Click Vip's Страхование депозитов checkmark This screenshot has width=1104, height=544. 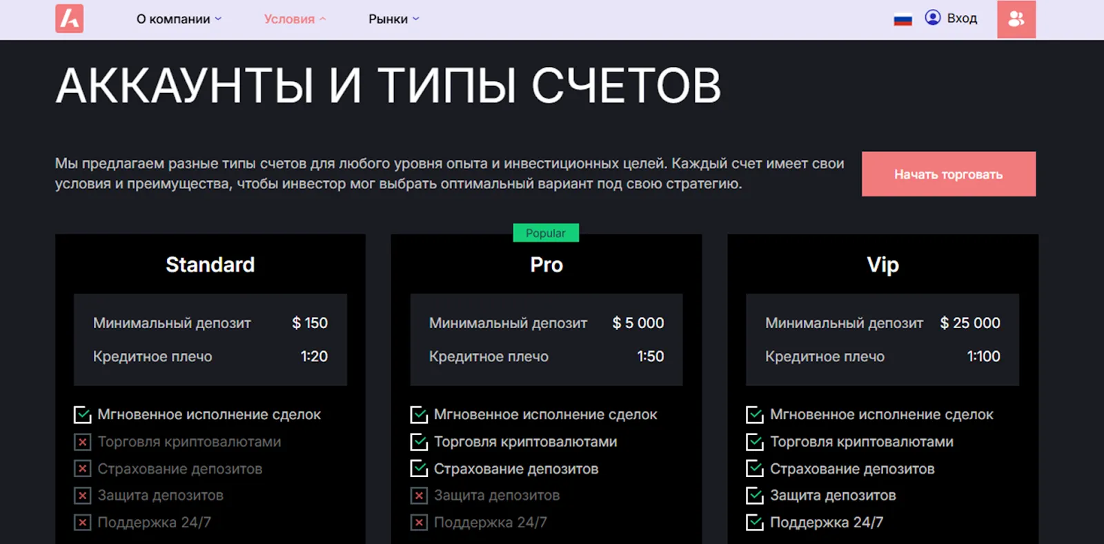(x=755, y=469)
